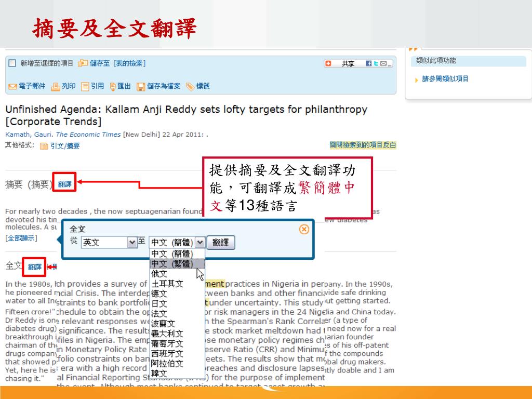This screenshot has width=532, height=399.
Task: Click the 類似此項功能 panel header
Action: tap(468, 61)
